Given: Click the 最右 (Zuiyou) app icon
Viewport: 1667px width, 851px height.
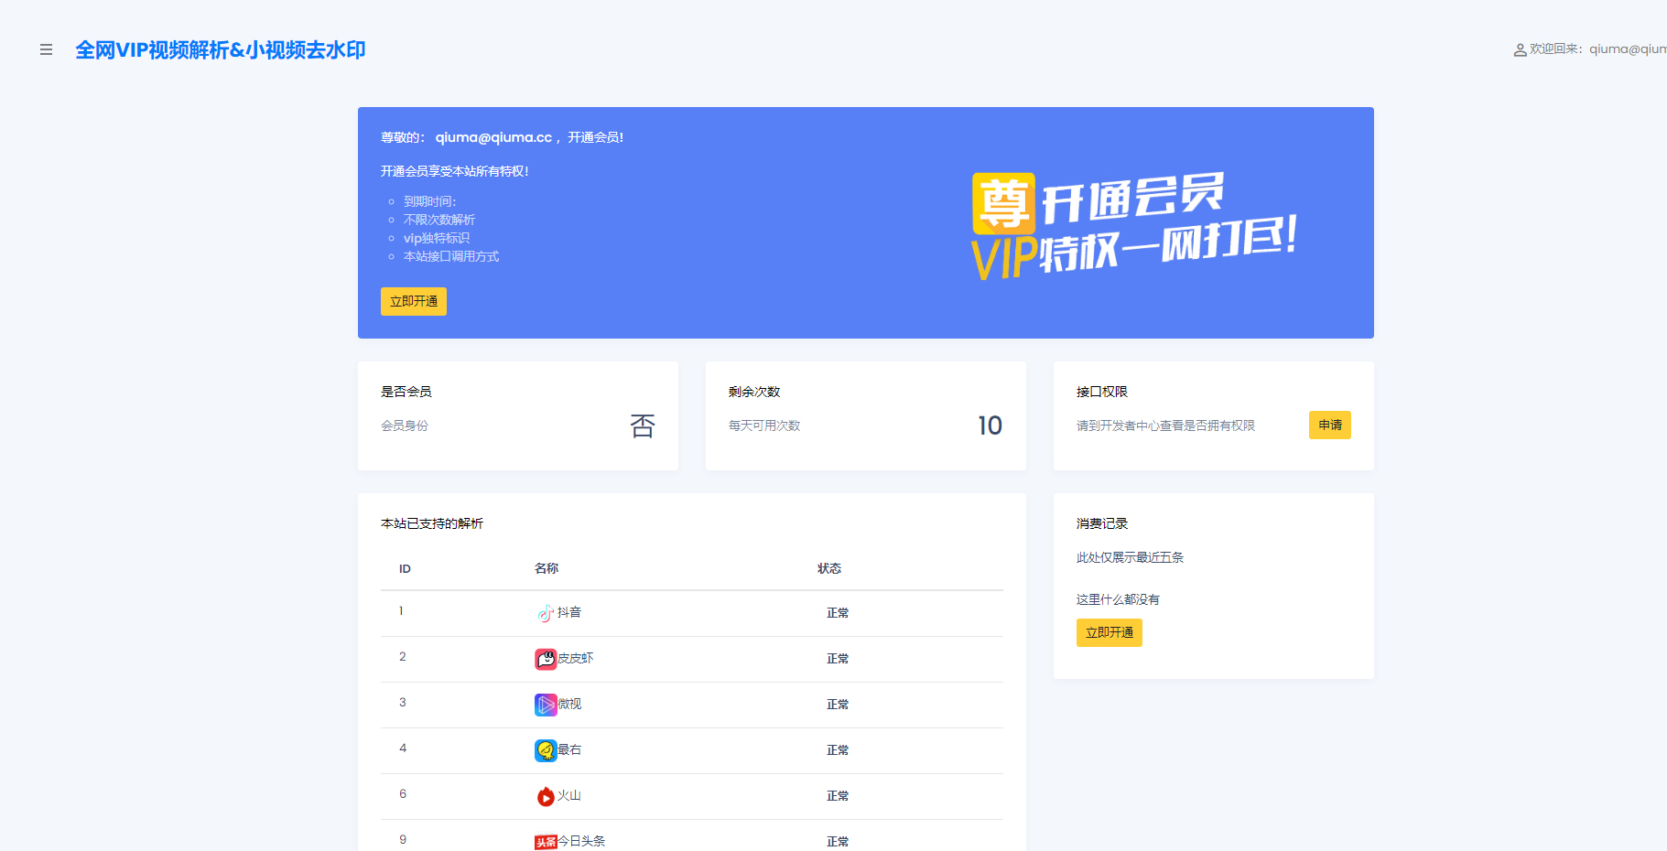Looking at the screenshot, I should click(544, 750).
